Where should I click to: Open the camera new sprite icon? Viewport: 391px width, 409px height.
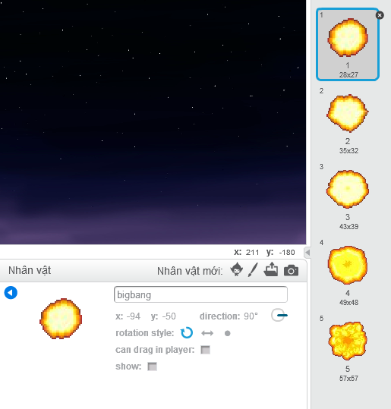291,270
